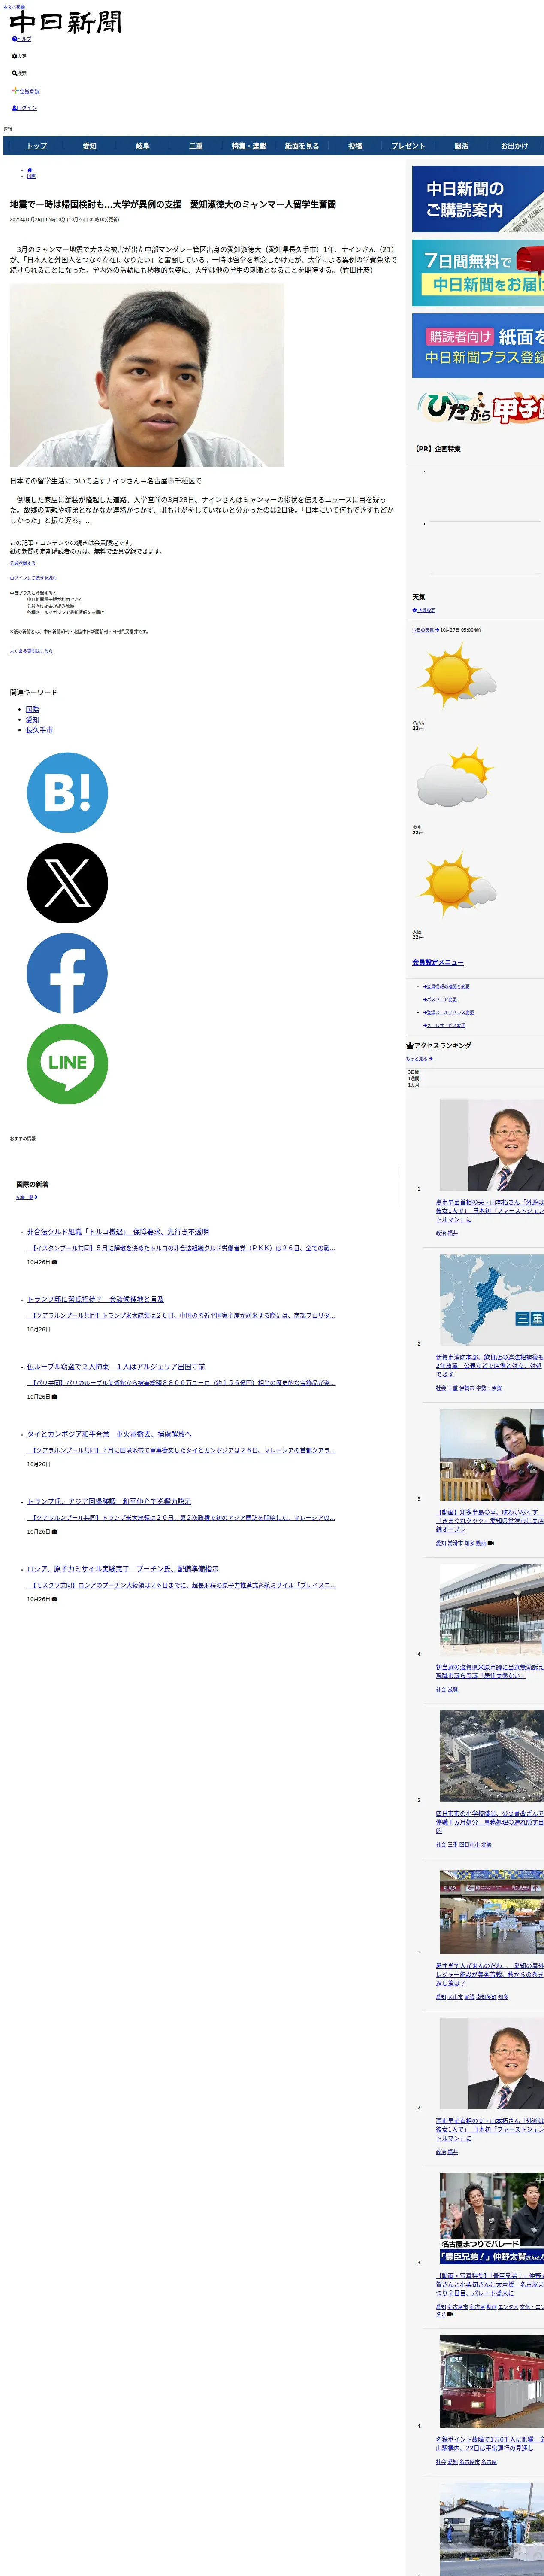Open the 非合法クルド組織 トルコ撤退 headline
This screenshot has height=2576, width=544.
(118, 1232)
